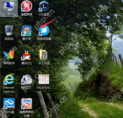Select the 美图秀秀批处理 shortcut icon
Image resolution: width=123 pixels, height=118 pixels.
[x=27, y=104]
